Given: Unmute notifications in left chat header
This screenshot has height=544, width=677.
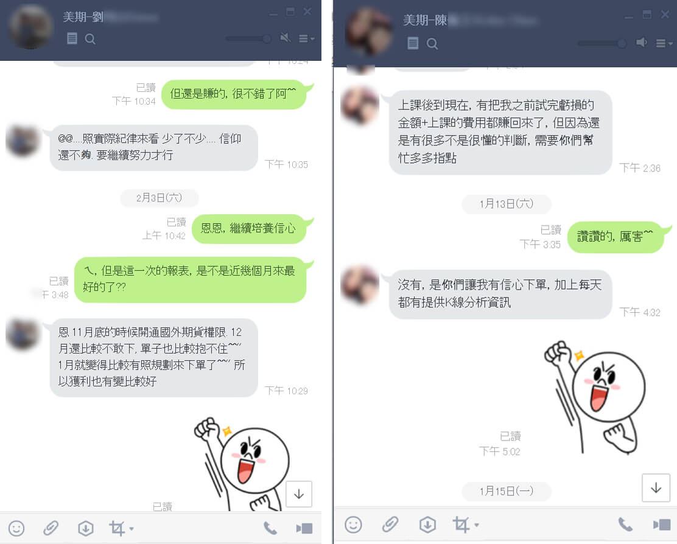Looking at the screenshot, I should coord(286,38).
